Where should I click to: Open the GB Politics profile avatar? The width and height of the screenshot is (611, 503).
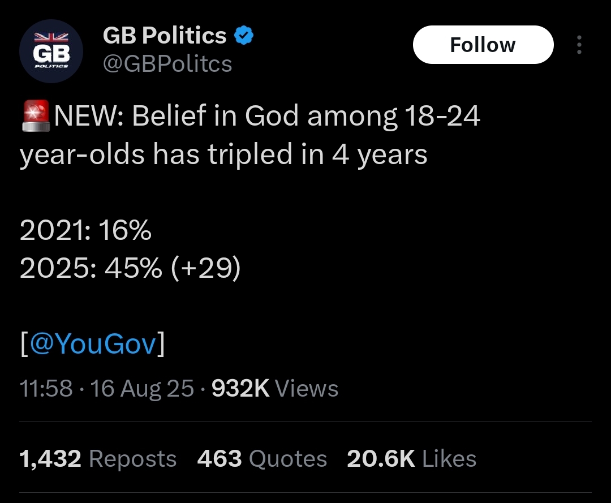(51, 51)
